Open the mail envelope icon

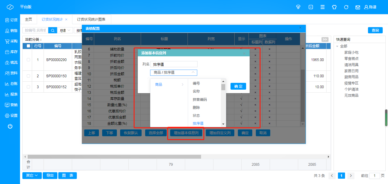(358, 7)
